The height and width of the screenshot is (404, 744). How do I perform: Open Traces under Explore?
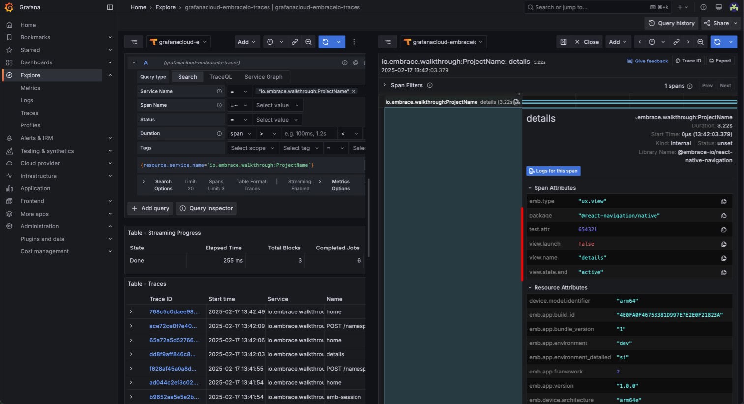[x=30, y=113]
